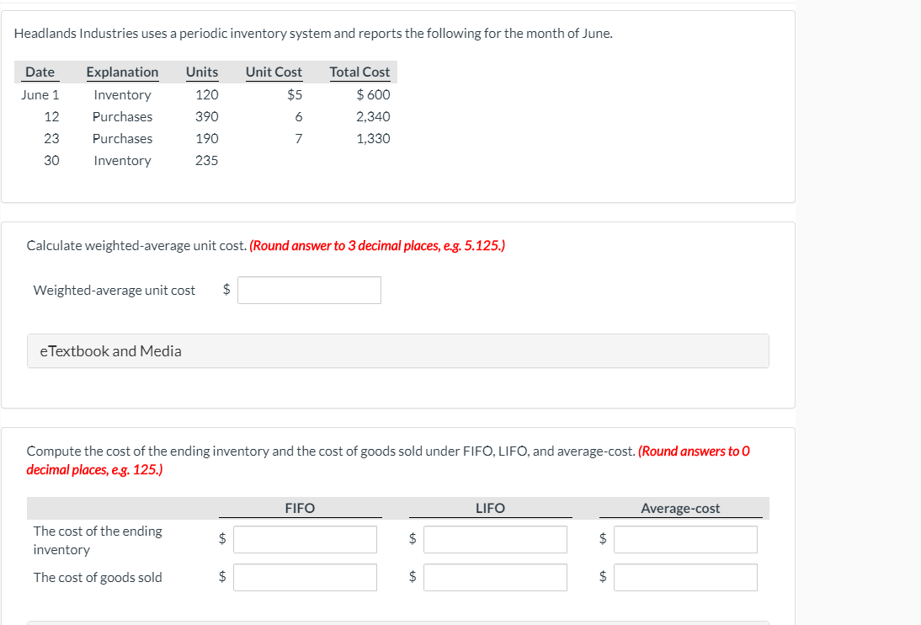Screen dimensions: 921x625
Task: Click the LIFO ending inventory input box
Action: coord(495,539)
